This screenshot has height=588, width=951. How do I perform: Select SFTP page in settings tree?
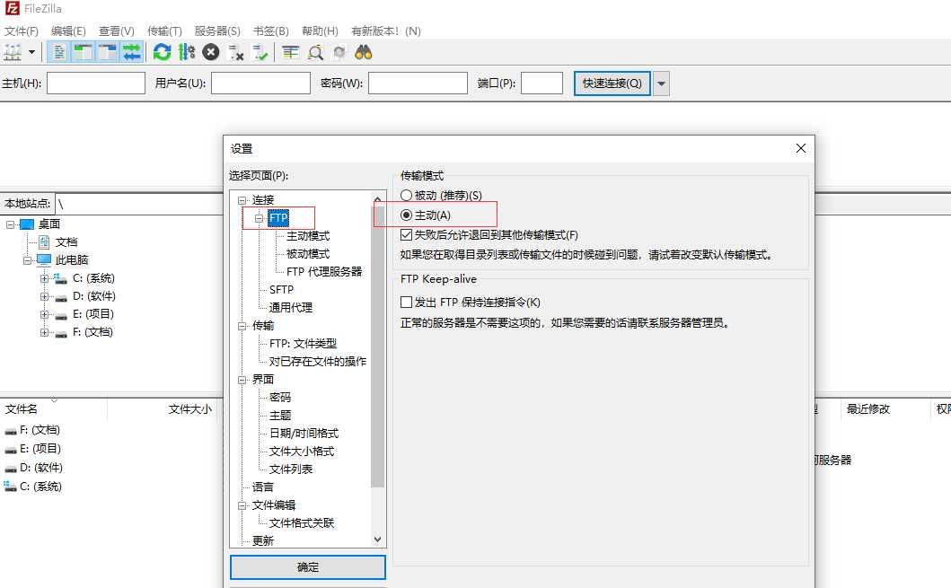pos(281,290)
